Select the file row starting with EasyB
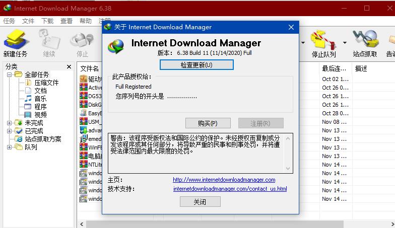The width and height of the screenshot is (395, 228). coord(91,113)
